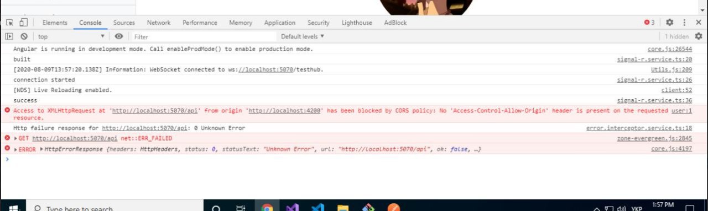The width and height of the screenshot is (708, 211).
Task: Click the volume icon in system tray
Action: coord(621,208)
